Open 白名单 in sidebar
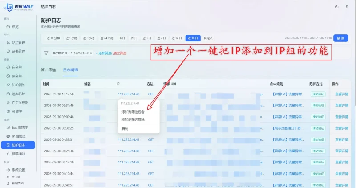This screenshot has width=356, height=188. pyautogui.click(x=17, y=67)
